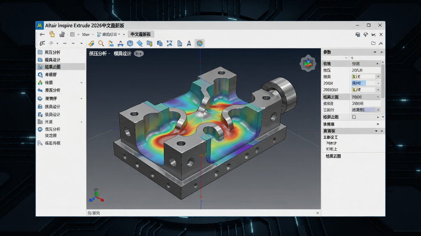The image size is (421, 236).
Task: Open the document page icon in the toolbar
Action: point(180,43)
